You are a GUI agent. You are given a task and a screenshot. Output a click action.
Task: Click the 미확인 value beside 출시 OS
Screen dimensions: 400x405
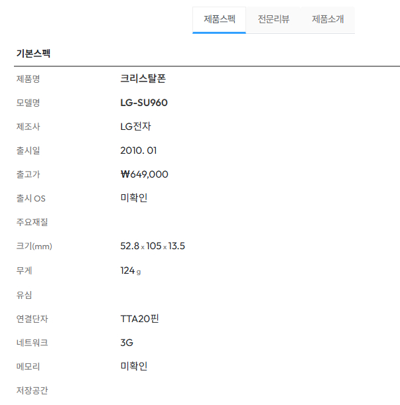pyautogui.click(x=134, y=198)
